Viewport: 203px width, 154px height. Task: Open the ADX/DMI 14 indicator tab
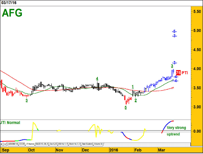[13, 144]
